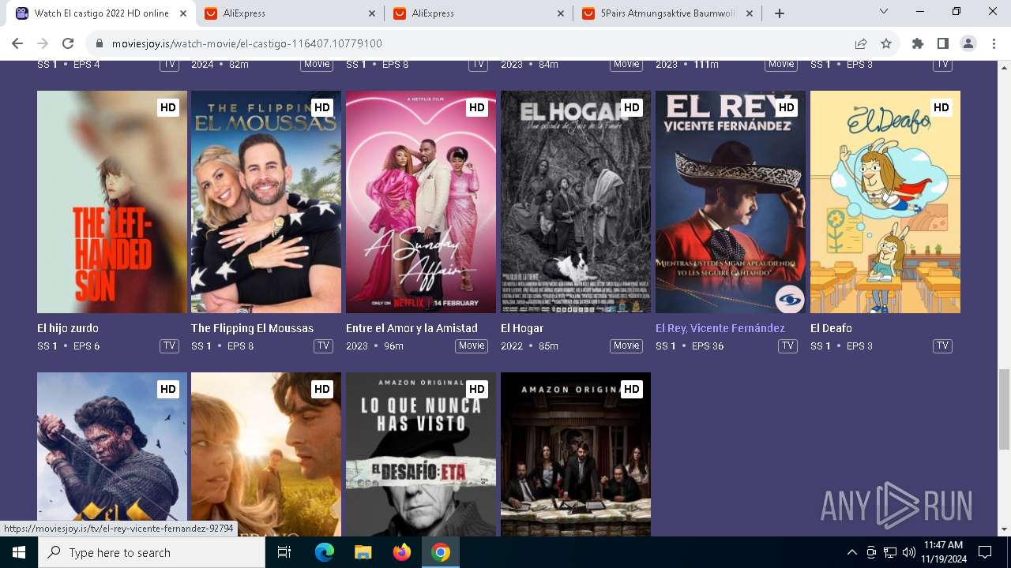Click Movie badge under El Hogar
1011x568 pixels.
coord(626,346)
